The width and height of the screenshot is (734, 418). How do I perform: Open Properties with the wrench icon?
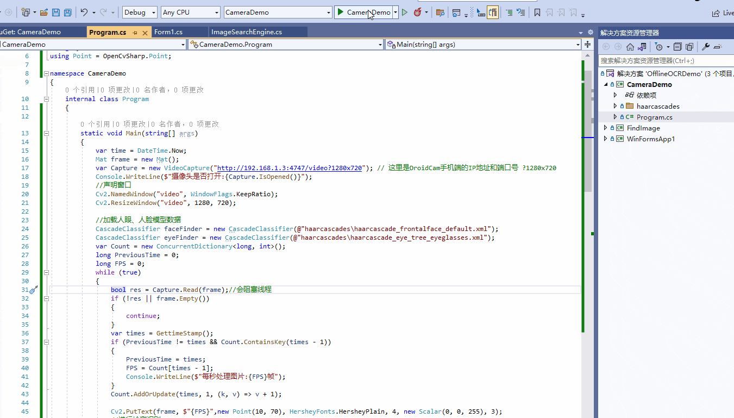click(706, 47)
